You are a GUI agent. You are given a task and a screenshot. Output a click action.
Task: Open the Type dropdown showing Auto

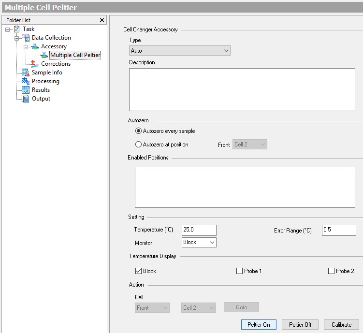[180, 51]
